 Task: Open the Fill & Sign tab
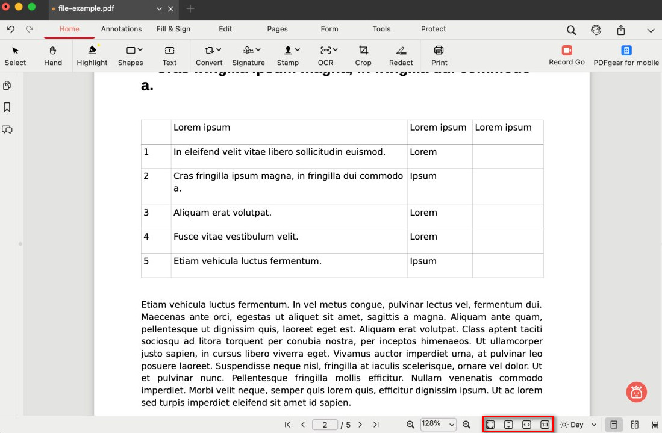click(173, 29)
